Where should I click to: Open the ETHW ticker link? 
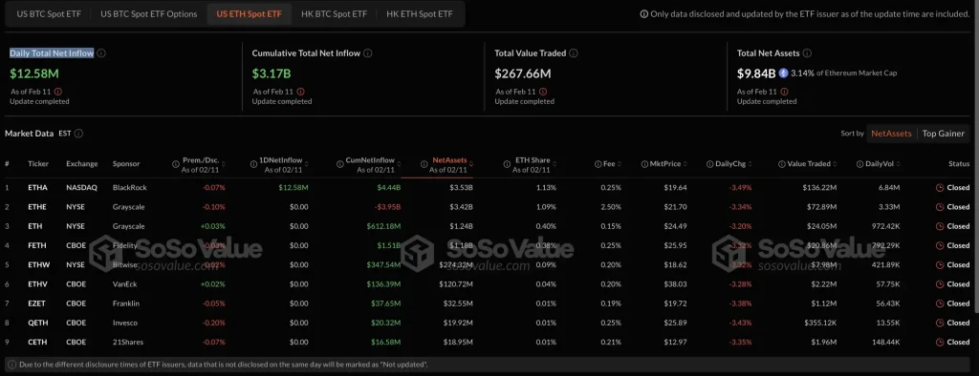click(38, 265)
